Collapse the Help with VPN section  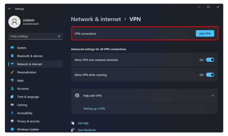(212, 96)
